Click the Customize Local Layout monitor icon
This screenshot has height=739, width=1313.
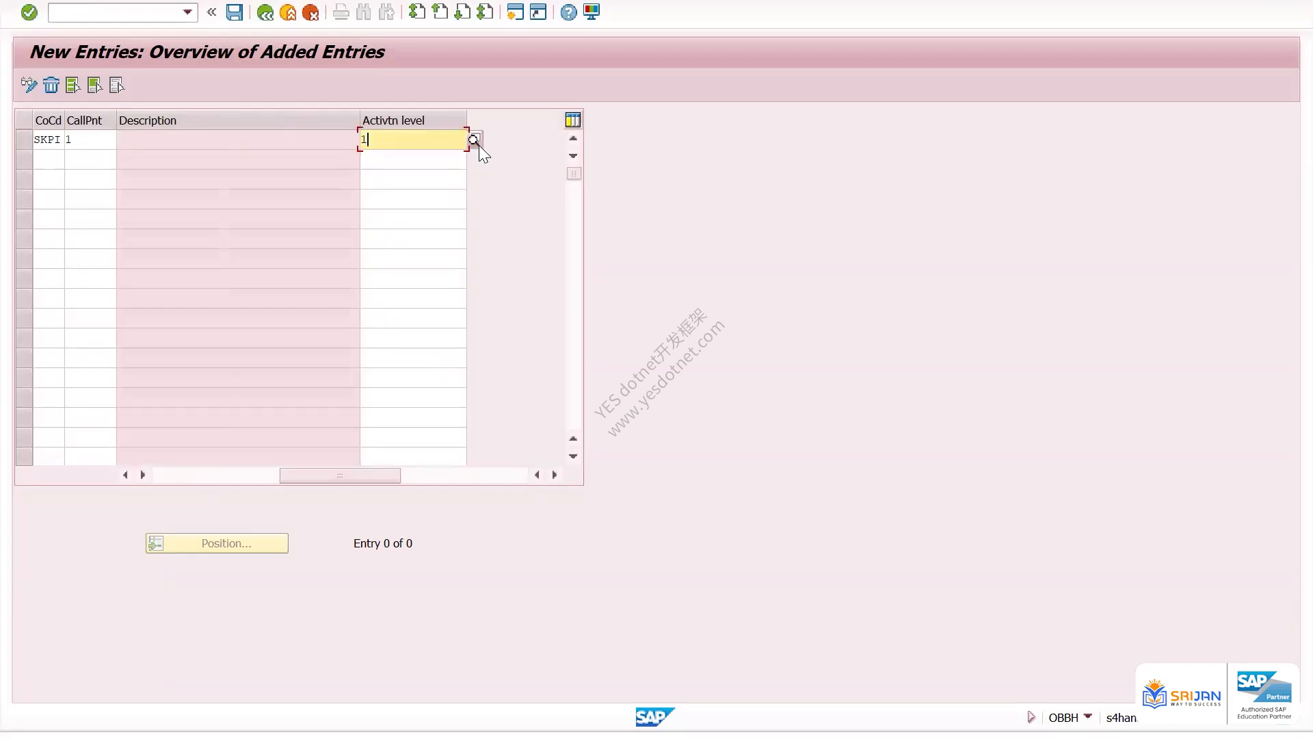pos(592,12)
